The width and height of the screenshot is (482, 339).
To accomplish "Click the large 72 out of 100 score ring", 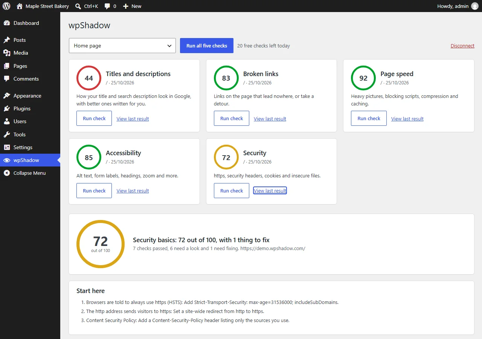I will point(101,244).
